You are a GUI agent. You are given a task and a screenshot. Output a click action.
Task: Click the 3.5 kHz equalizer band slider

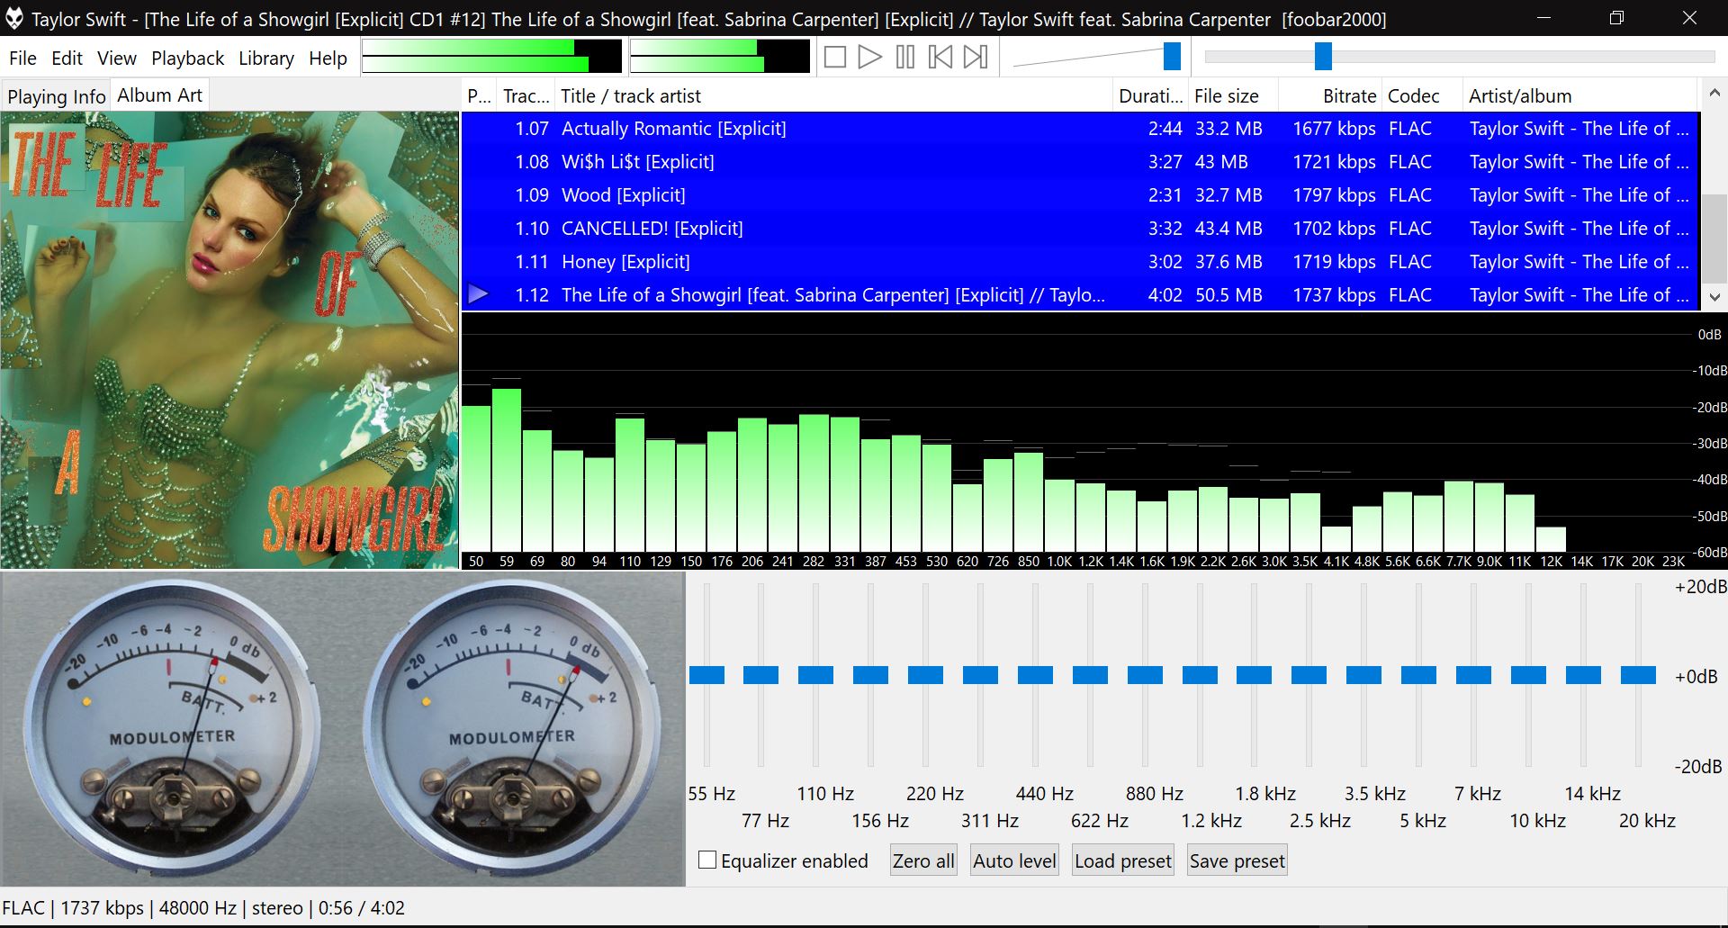1363,675
